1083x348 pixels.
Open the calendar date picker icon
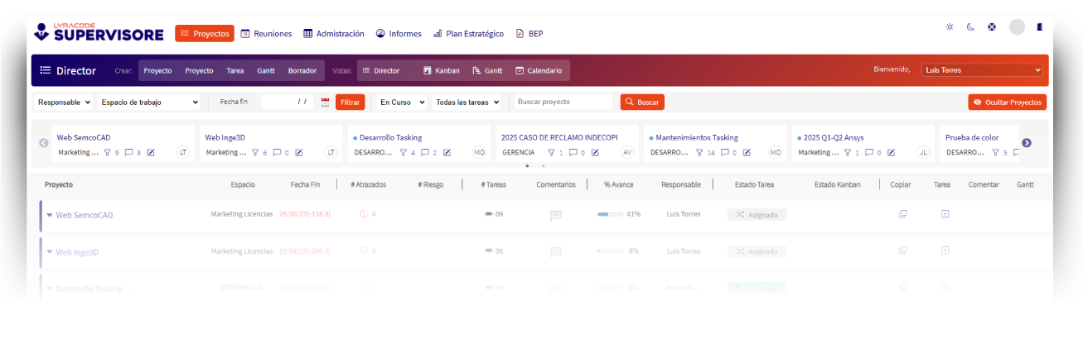coord(325,102)
